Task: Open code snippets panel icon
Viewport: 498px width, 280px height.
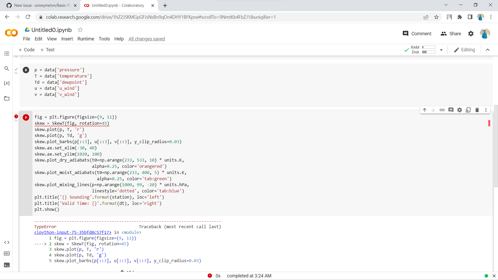Action: pyautogui.click(x=7, y=242)
